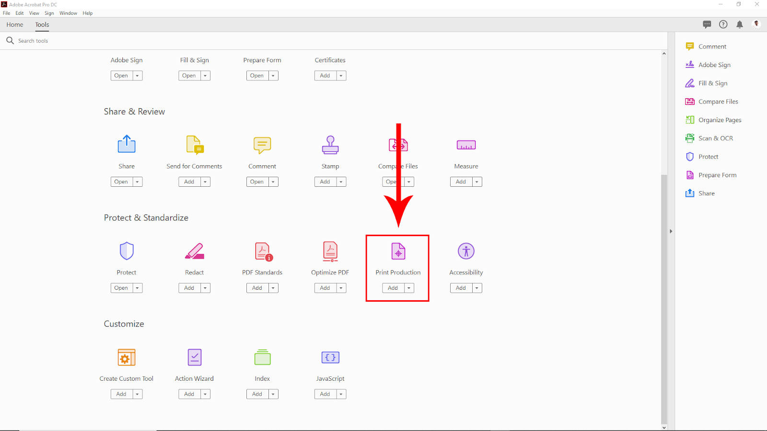This screenshot has height=431, width=767.
Task: Click Share in the right sidebar
Action: (700, 193)
